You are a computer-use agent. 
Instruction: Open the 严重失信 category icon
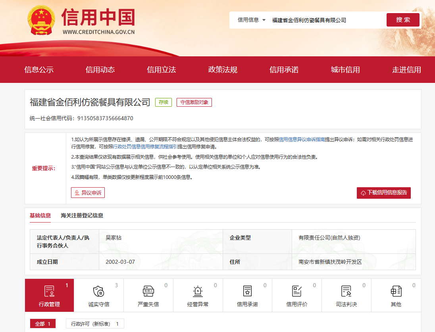point(148,292)
